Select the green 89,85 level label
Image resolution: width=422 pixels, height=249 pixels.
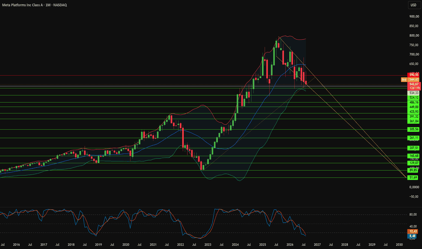[x=413, y=170]
